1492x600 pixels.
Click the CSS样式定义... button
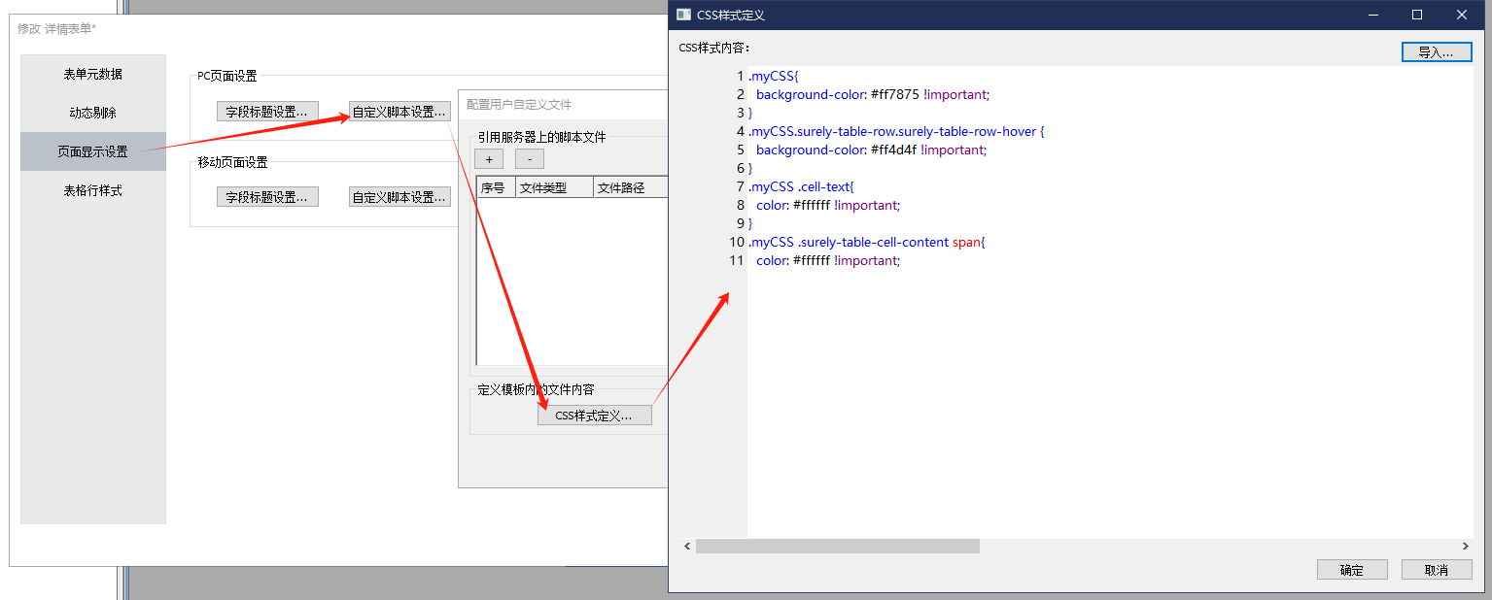(x=594, y=416)
